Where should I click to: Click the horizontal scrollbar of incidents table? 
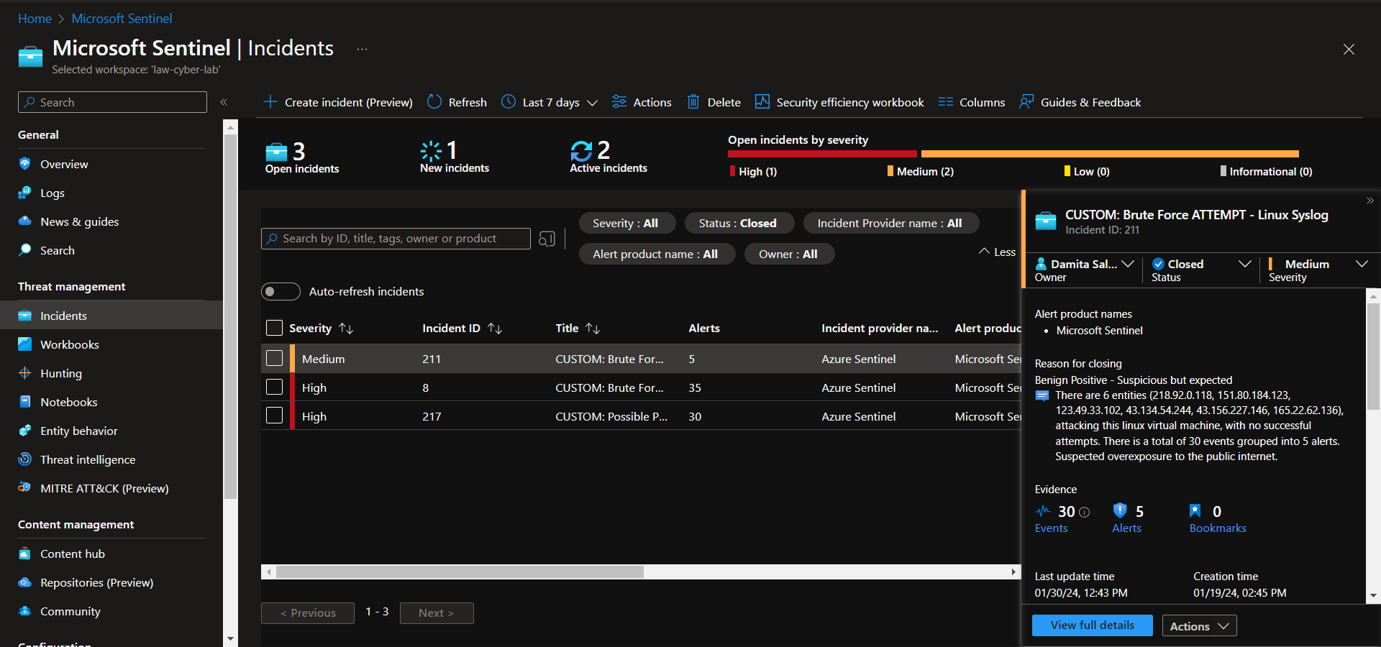(460, 572)
